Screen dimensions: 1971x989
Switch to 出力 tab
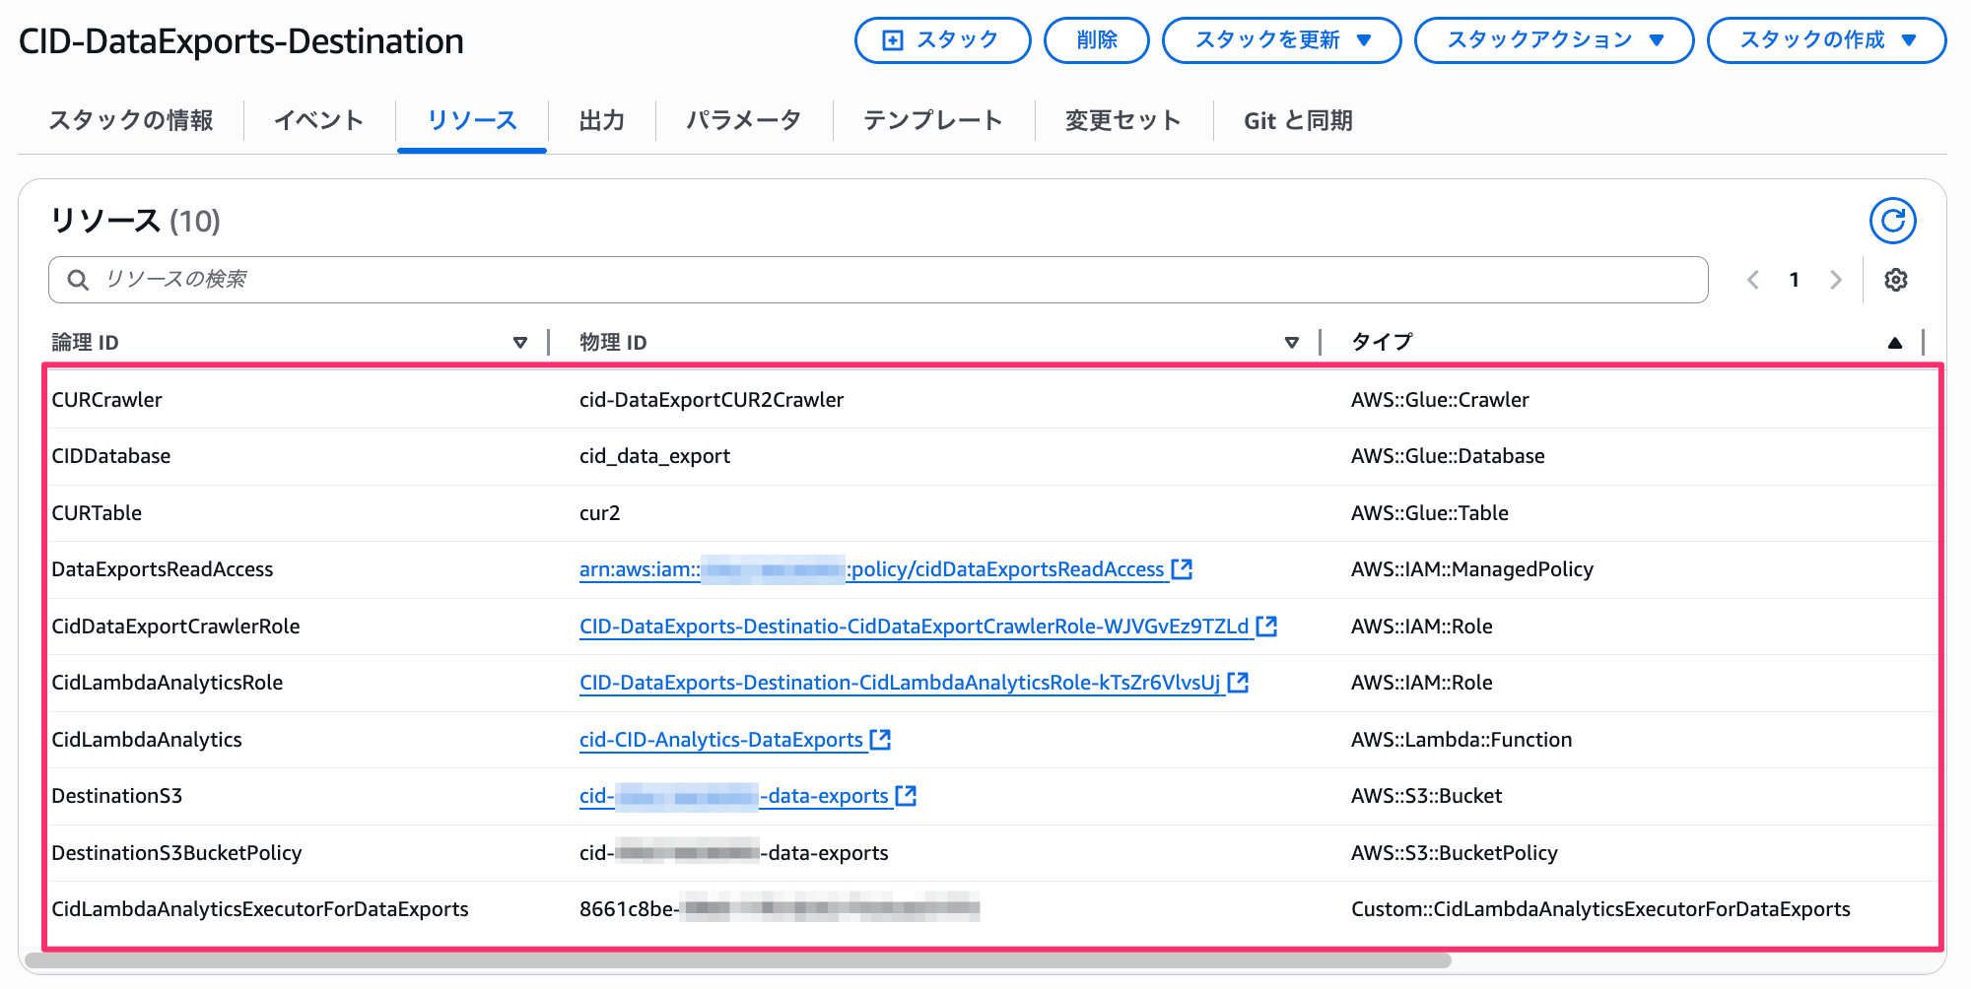point(602,120)
